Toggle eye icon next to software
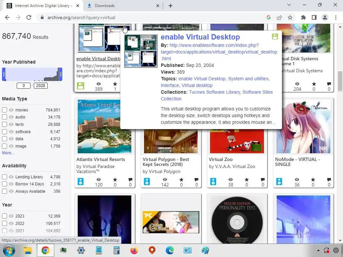343x257 pixels. click(x=11, y=132)
